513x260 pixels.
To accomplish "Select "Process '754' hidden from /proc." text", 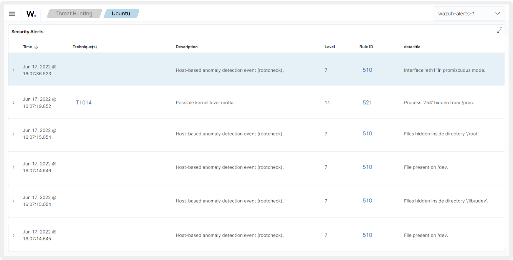I will pyautogui.click(x=439, y=103).
